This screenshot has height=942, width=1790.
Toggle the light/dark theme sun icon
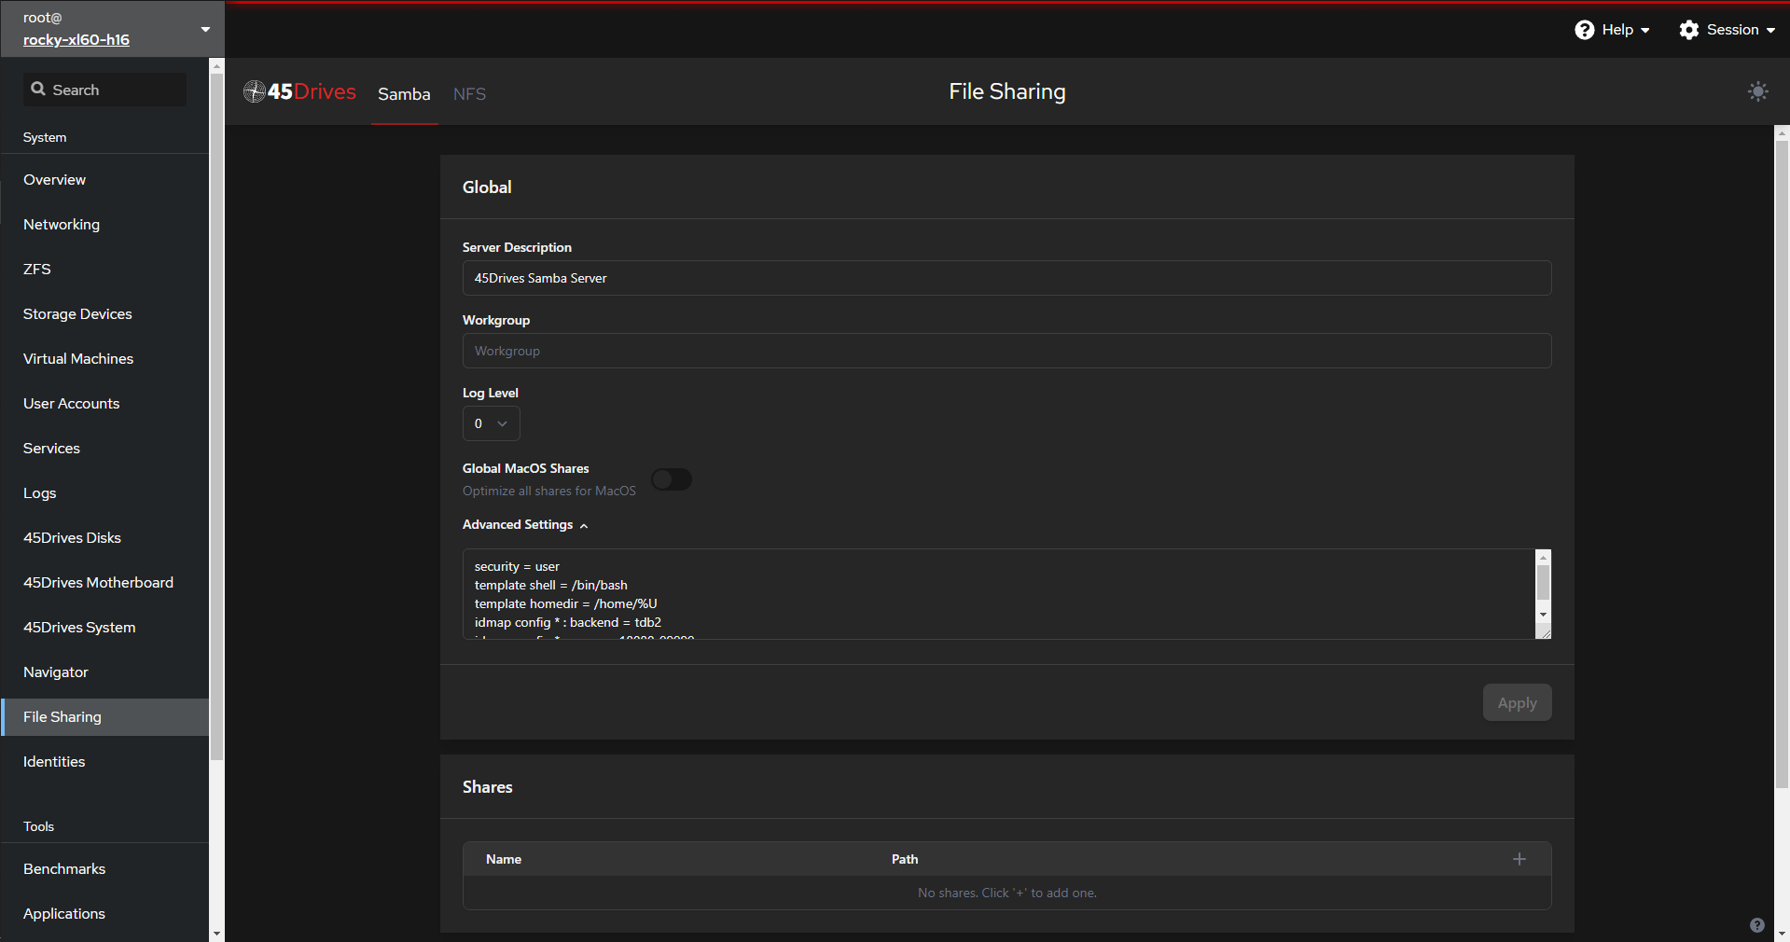coord(1757,91)
